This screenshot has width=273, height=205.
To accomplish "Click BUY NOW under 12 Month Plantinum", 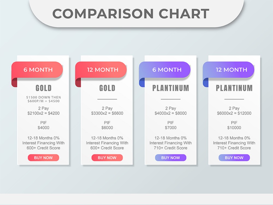I will [234, 158].
